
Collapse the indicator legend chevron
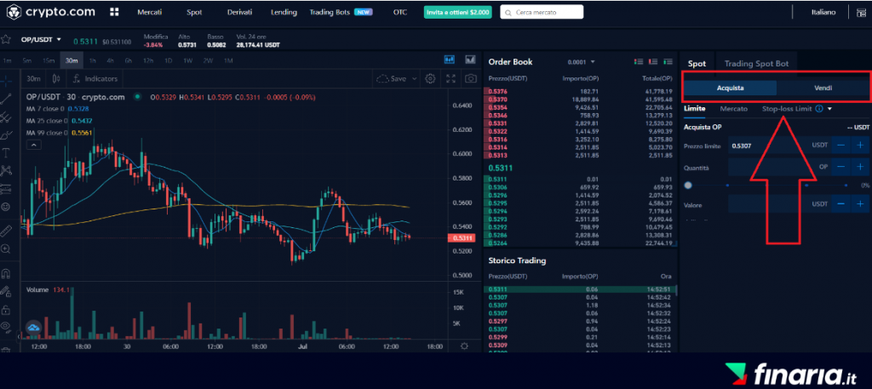click(34, 145)
